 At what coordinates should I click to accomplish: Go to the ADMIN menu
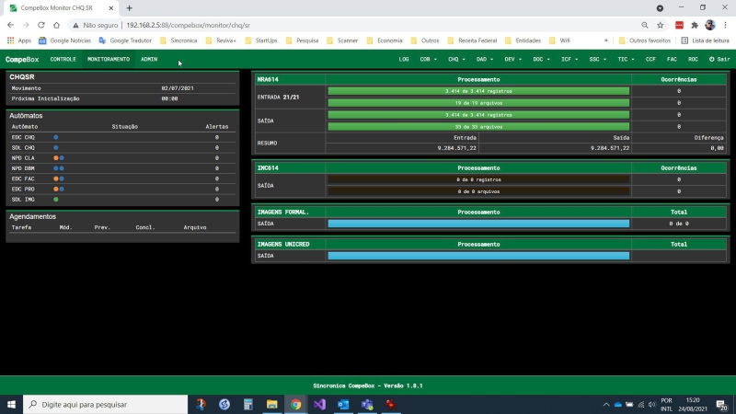(x=149, y=59)
